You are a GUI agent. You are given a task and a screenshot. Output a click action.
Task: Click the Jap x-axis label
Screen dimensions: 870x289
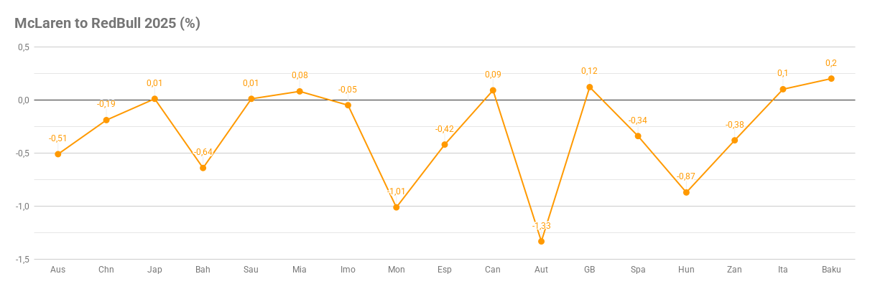tap(154, 270)
